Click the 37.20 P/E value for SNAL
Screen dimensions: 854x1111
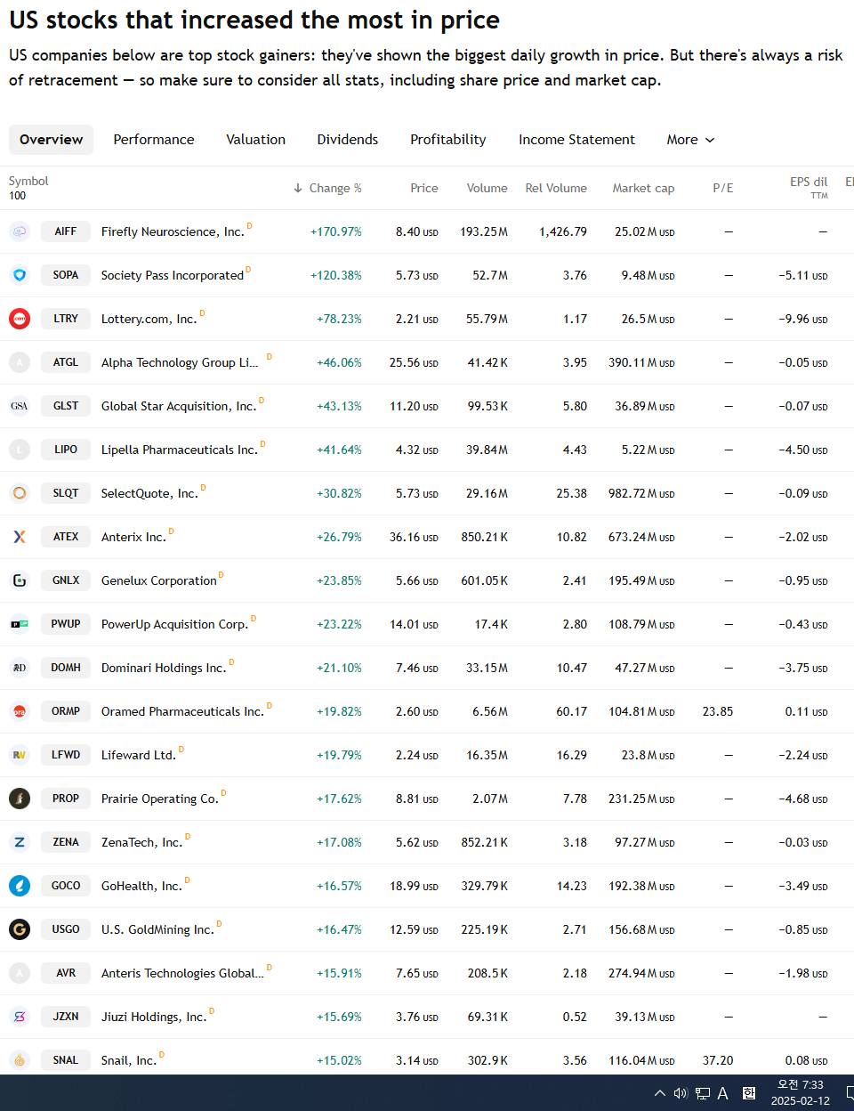(718, 1060)
